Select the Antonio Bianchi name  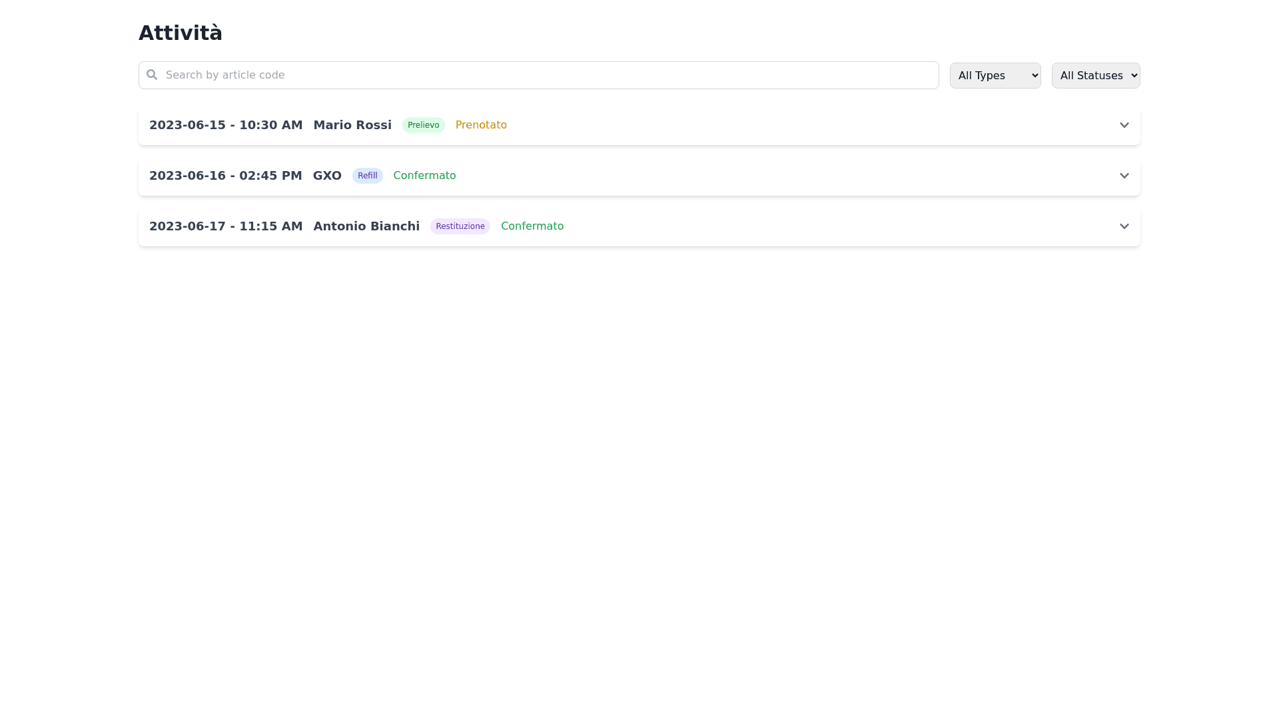point(366,226)
